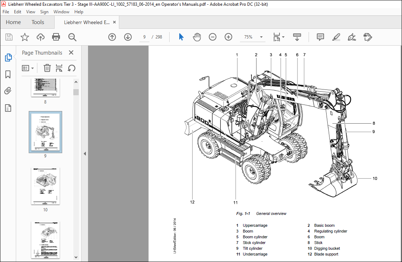Open Page Thumbnails sidebar icon
Viewport: 402px width, 262px height.
8,58
